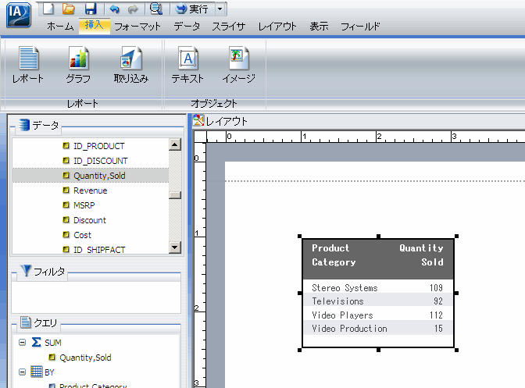Click top-center resize handle of report

(378, 236)
